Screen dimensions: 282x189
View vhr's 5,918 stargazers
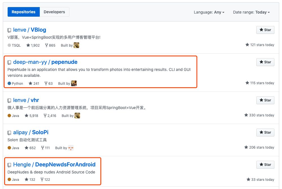point(32,116)
